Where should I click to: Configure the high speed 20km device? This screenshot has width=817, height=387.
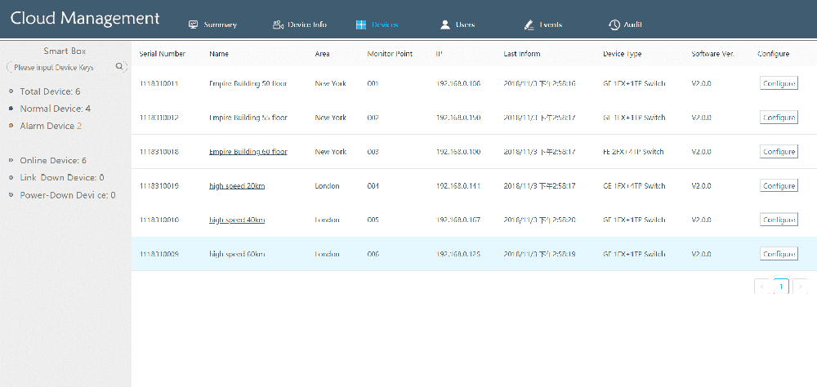779,186
